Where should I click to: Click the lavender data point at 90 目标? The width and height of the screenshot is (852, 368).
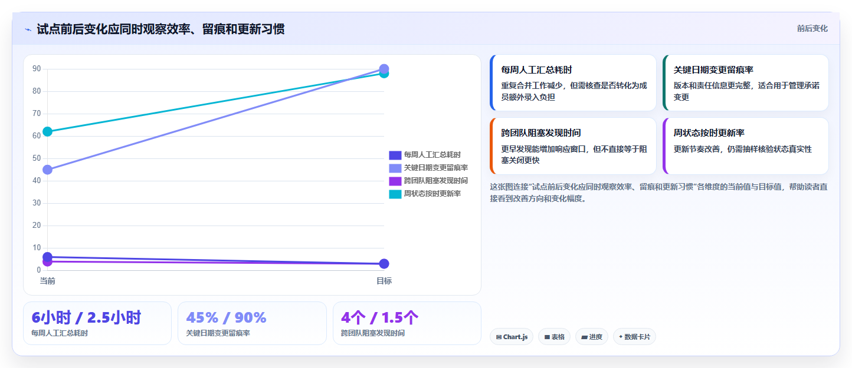(x=384, y=69)
